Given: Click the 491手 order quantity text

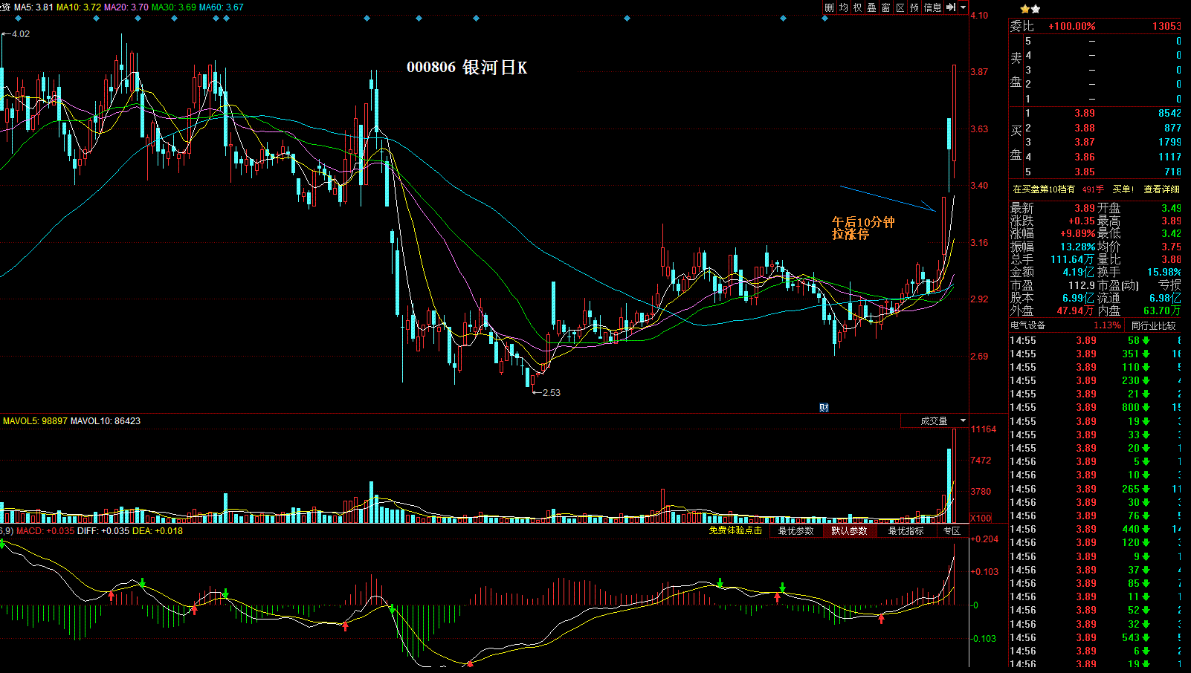Looking at the screenshot, I should tap(1093, 189).
